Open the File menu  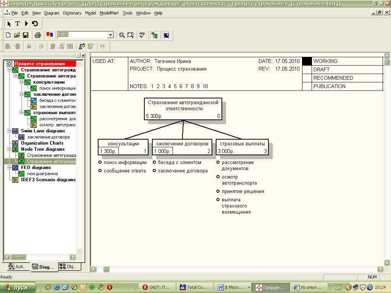point(15,13)
